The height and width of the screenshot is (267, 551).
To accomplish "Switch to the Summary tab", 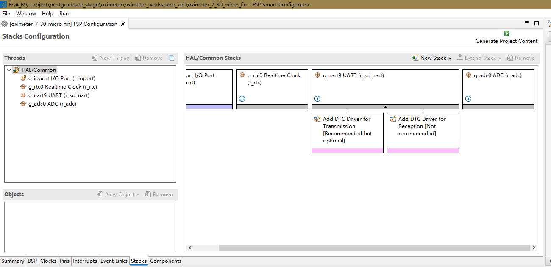I will tap(13, 261).
